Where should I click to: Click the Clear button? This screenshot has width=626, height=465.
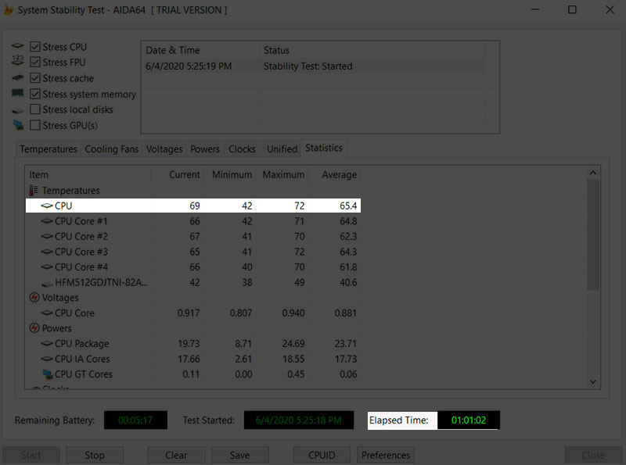point(176,455)
